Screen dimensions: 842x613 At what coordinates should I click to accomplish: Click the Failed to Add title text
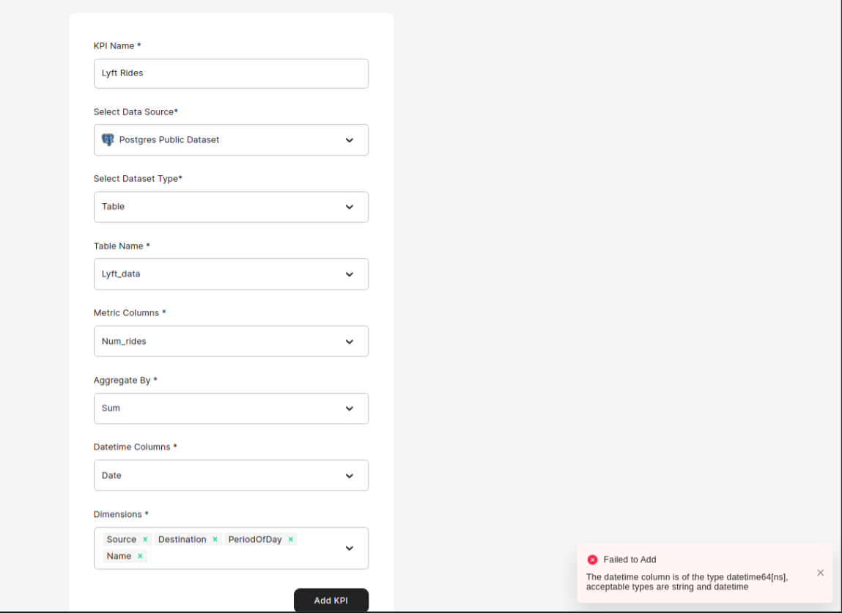click(629, 559)
